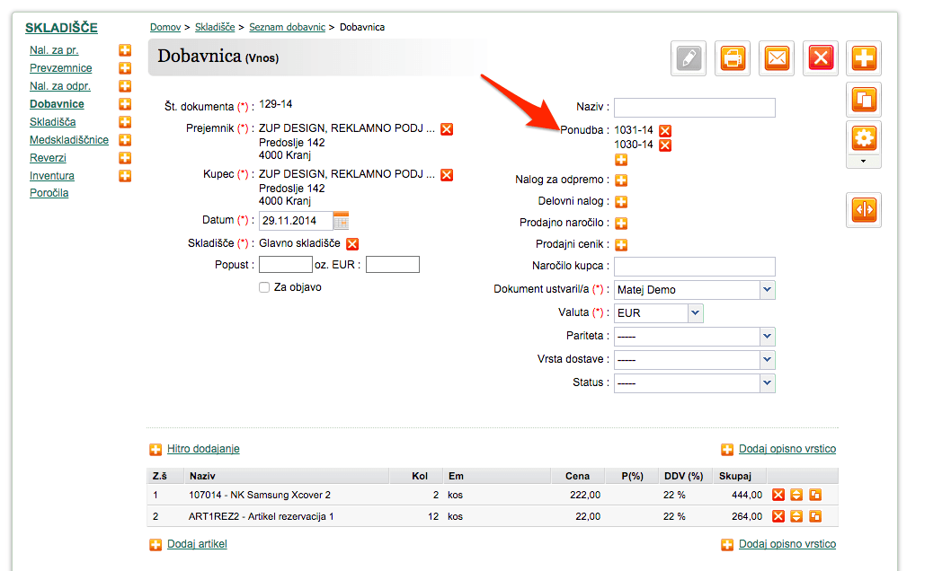Send the document by email envelope icon
951x571 pixels.
(x=777, y=58)
